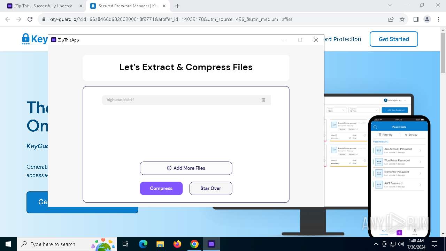The width and height of the screenshot is (446, 251).
Task: Click the Add More Files button
Action: (186, 168)
